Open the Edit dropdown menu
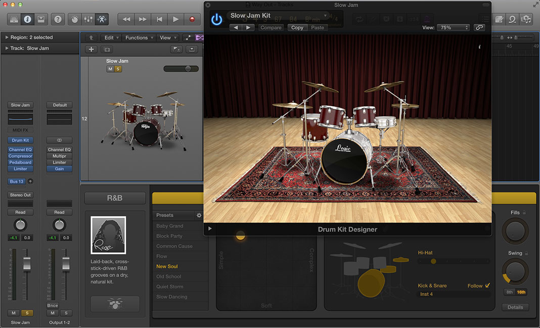Image resolution: width=540 pixels, height=328 pixels. [111, 38]
